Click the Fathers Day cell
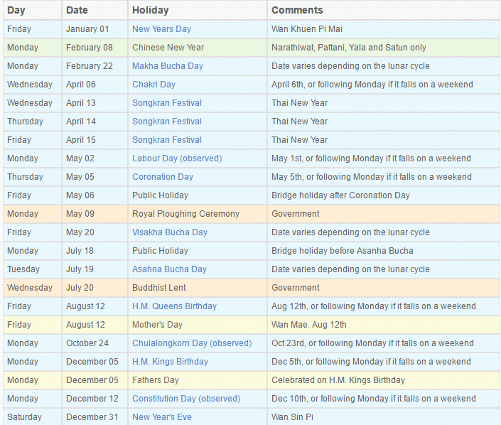The image size is (501, 425). click(x=198, y=380)
